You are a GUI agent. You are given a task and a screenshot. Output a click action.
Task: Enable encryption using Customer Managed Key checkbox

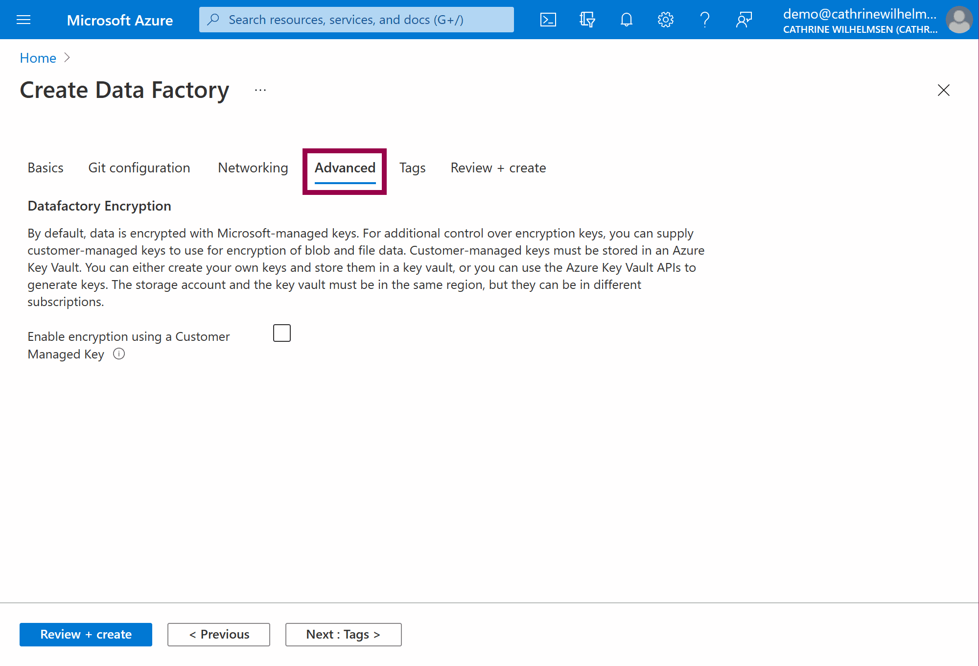(x=282, y=333)
